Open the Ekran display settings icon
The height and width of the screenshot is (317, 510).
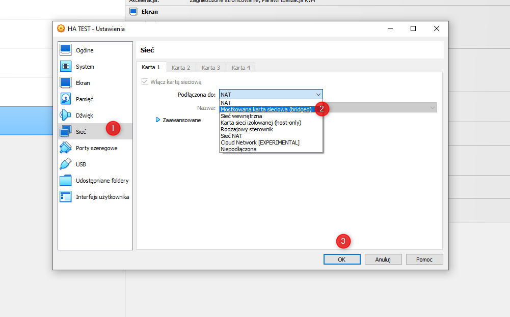click(66, 82)
